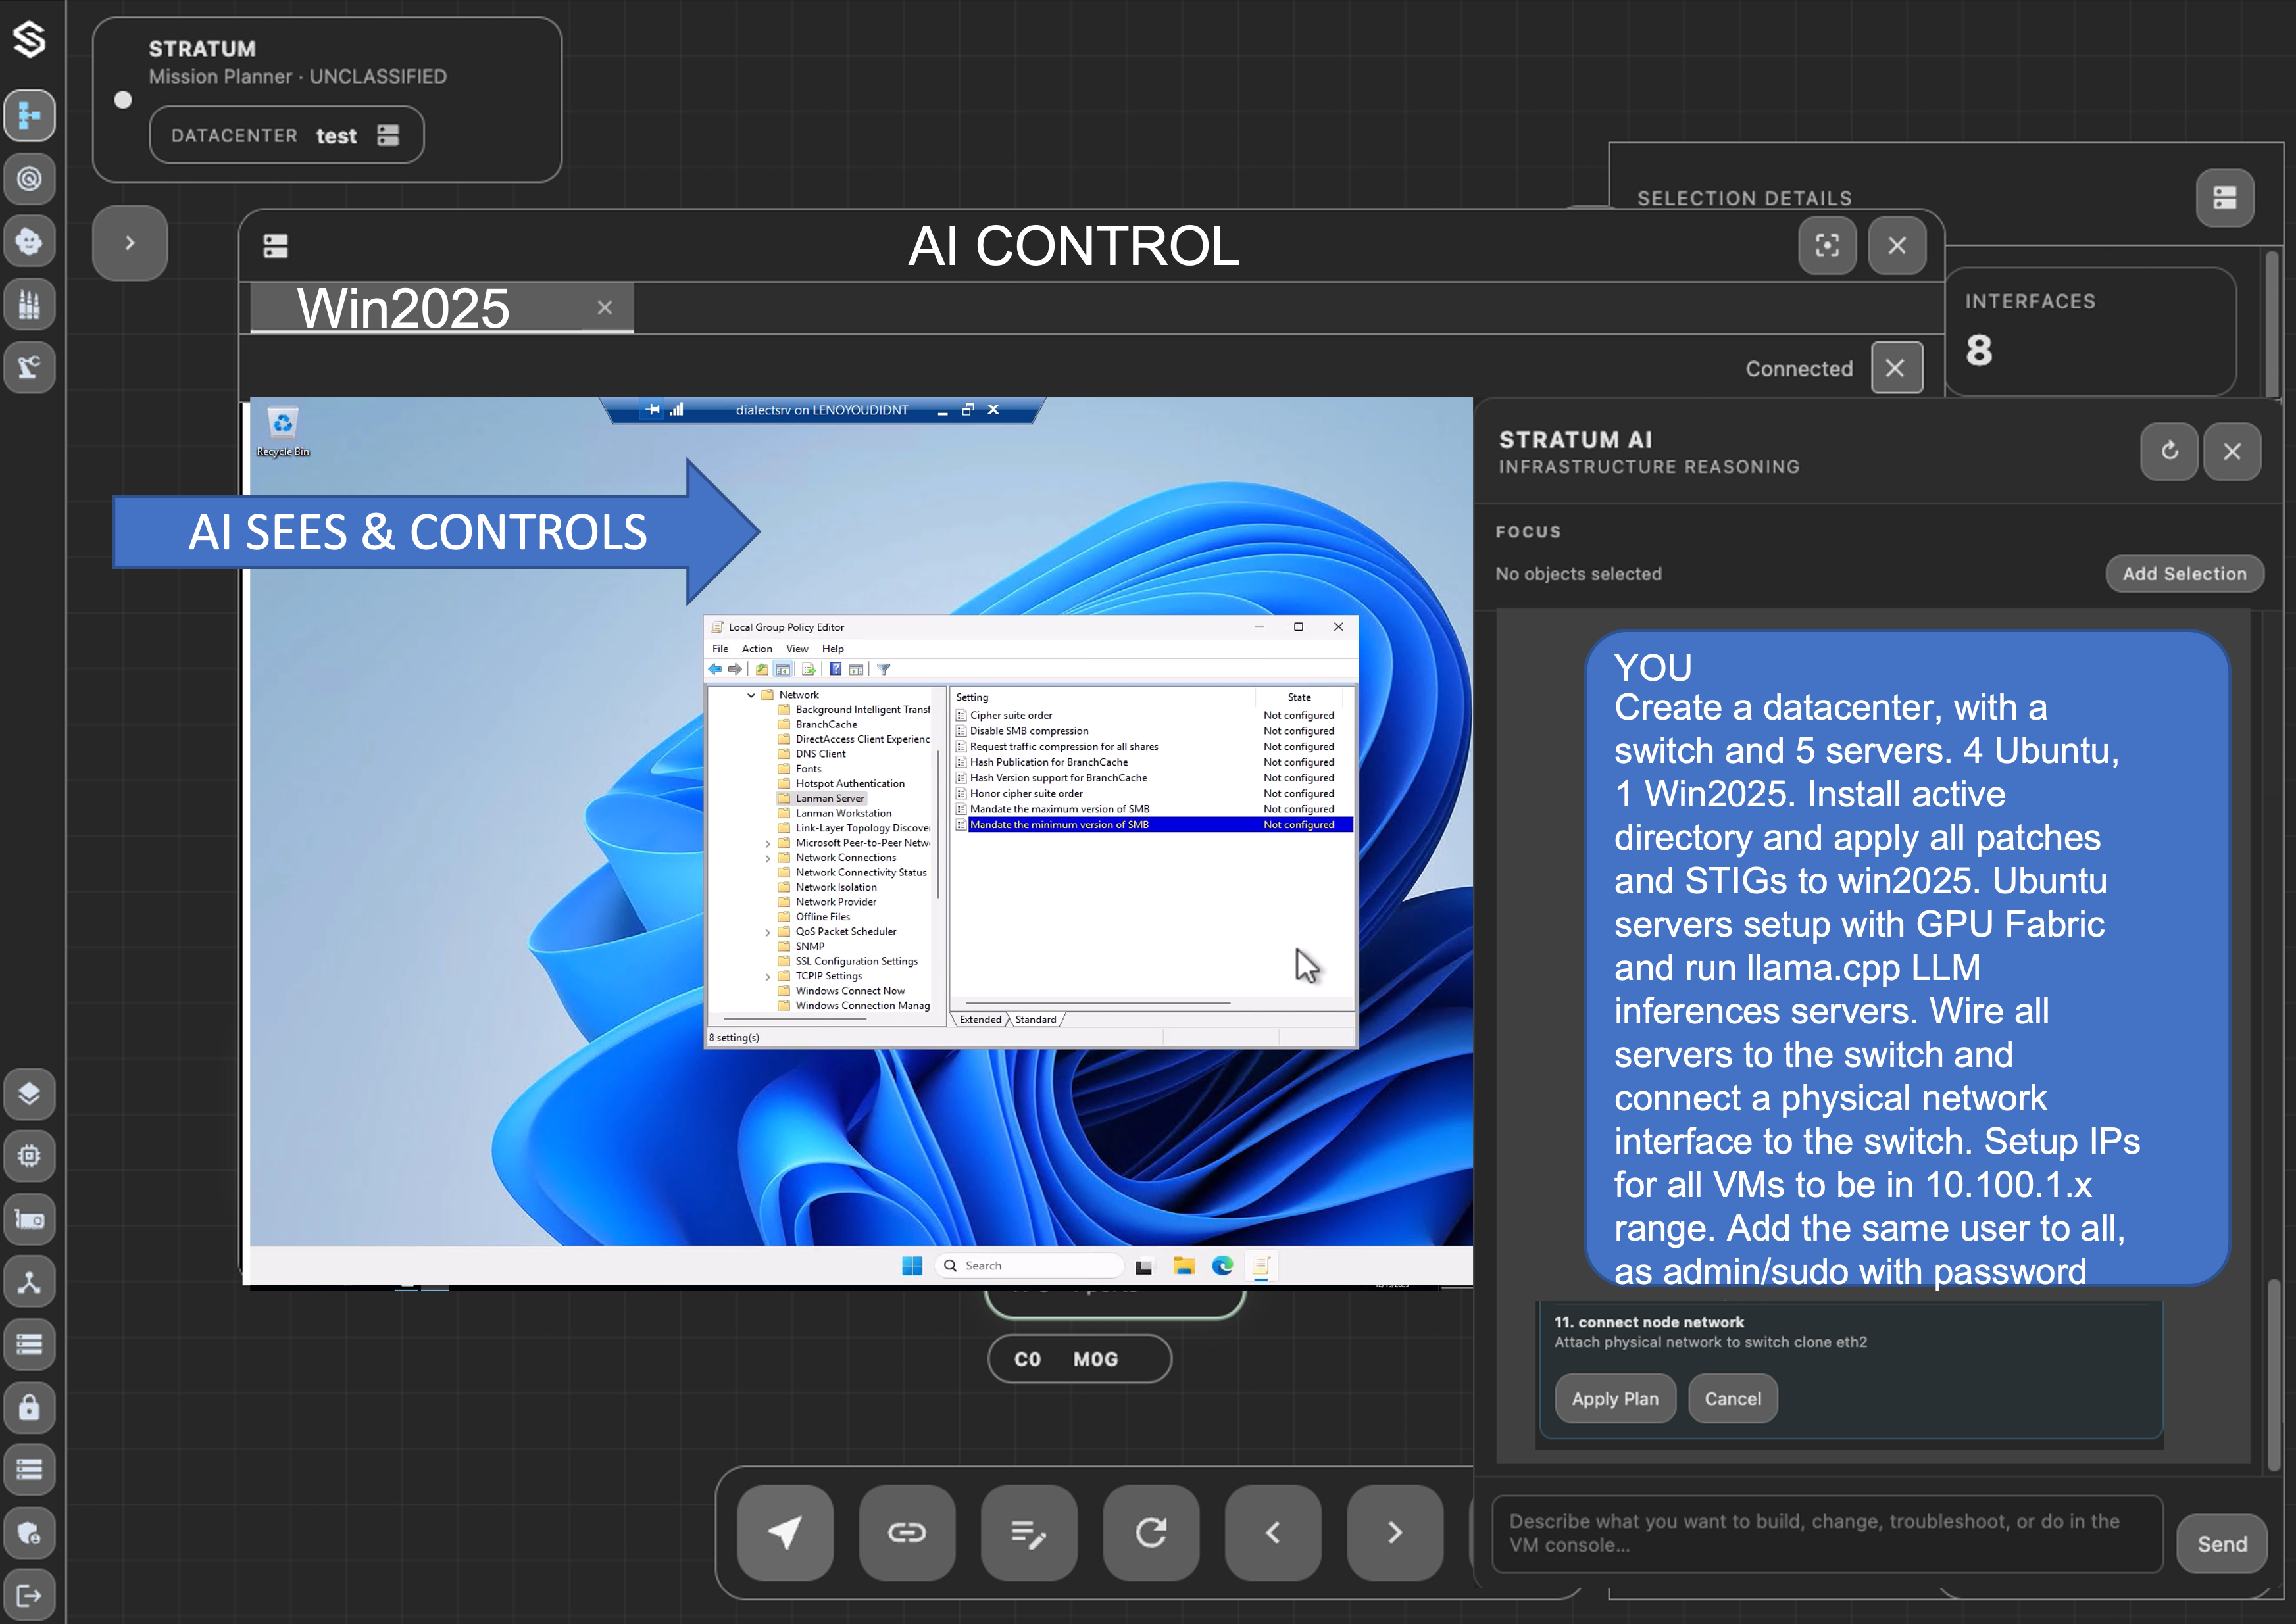Open File Explorer from the Windows taskbar

click(x=1184, y=1266)
